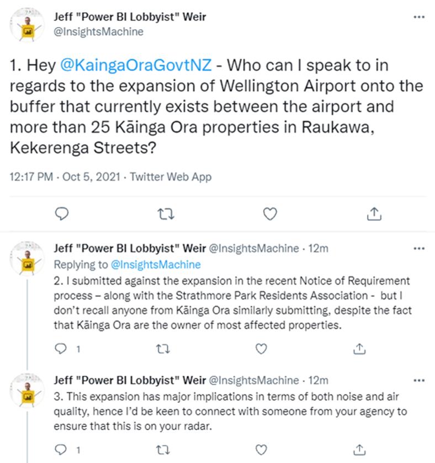
Task: Reply to the noise and air quality tweet
Action: point(62,449)
